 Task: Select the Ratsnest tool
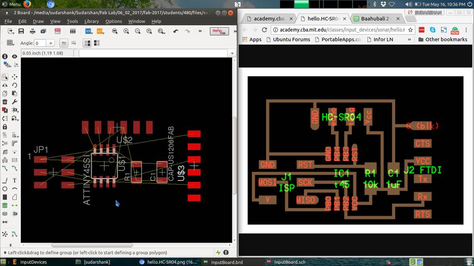click(5, 234)
